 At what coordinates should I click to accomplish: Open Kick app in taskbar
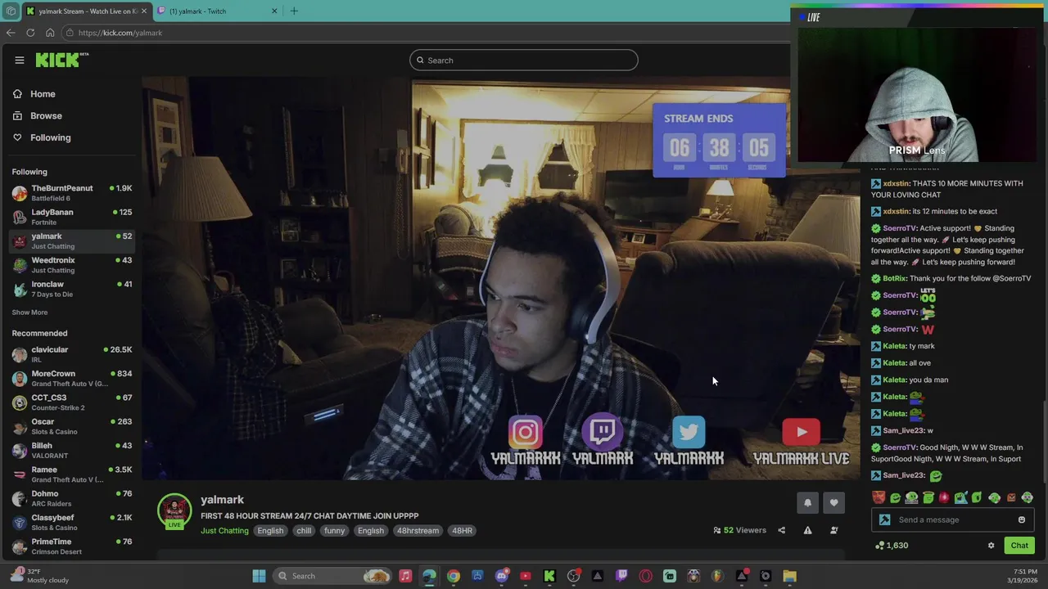tap(549, 576)
